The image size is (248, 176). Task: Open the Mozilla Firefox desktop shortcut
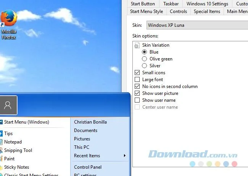pos(9,24)
